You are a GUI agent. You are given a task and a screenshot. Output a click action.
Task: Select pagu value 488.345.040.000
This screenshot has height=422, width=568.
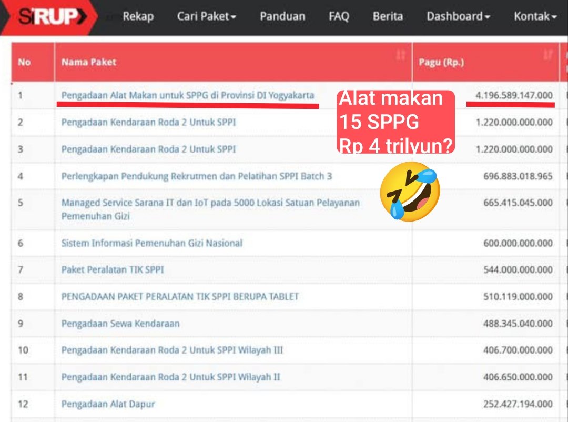point(518,324)
